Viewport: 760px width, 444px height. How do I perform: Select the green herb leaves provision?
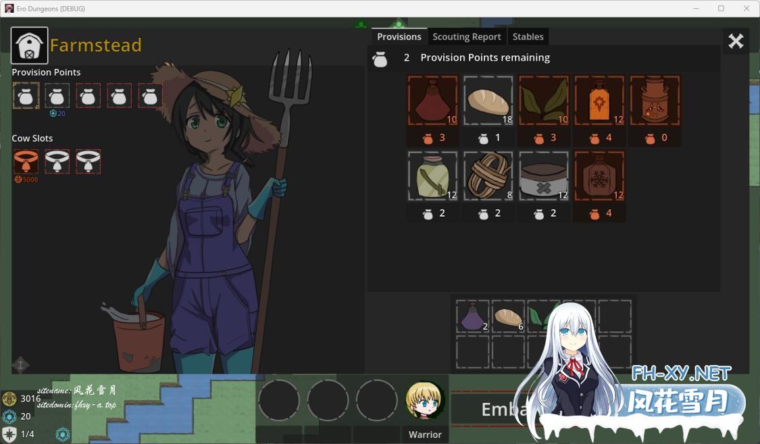point(544,101)
